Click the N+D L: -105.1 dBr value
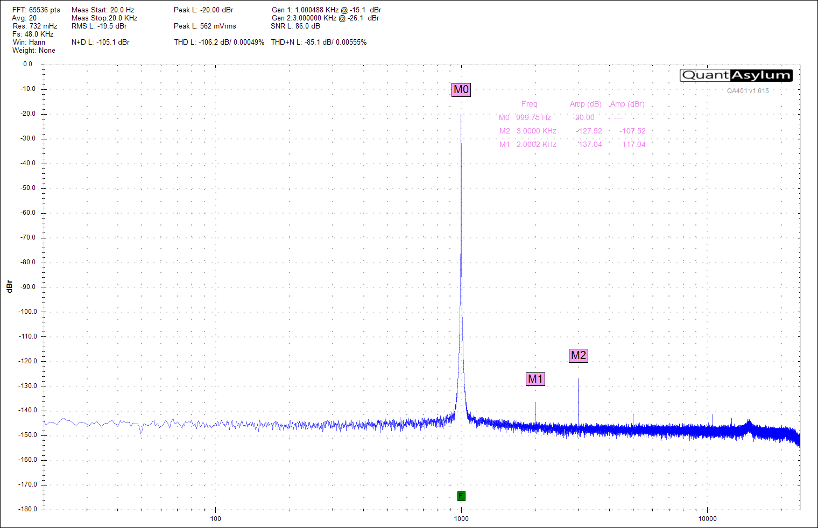 click(101, 43)
